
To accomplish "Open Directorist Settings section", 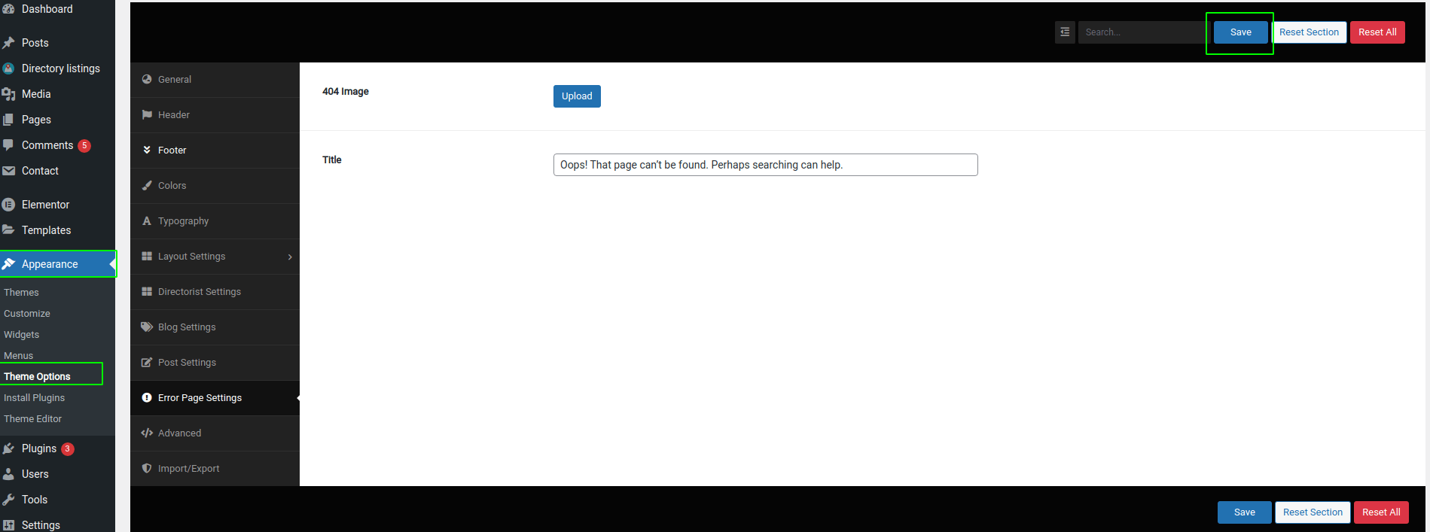I will coord(199,292).
